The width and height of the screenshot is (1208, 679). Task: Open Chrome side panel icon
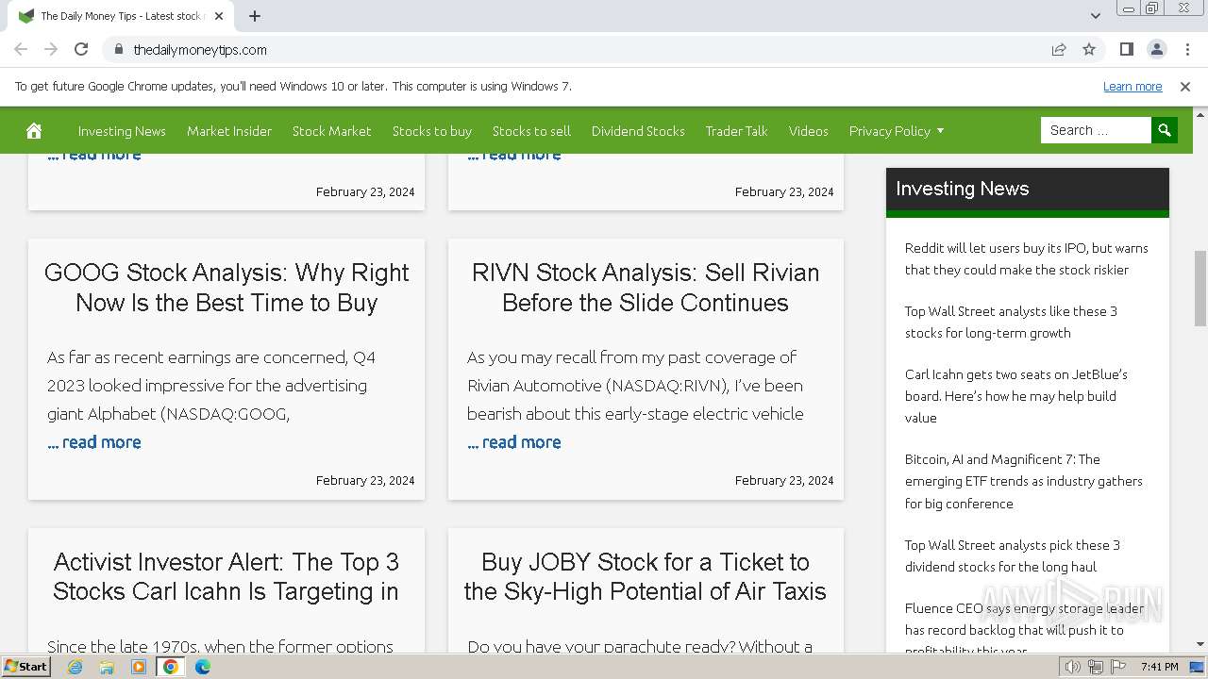pyautogui.click(x=1126, y=49)
